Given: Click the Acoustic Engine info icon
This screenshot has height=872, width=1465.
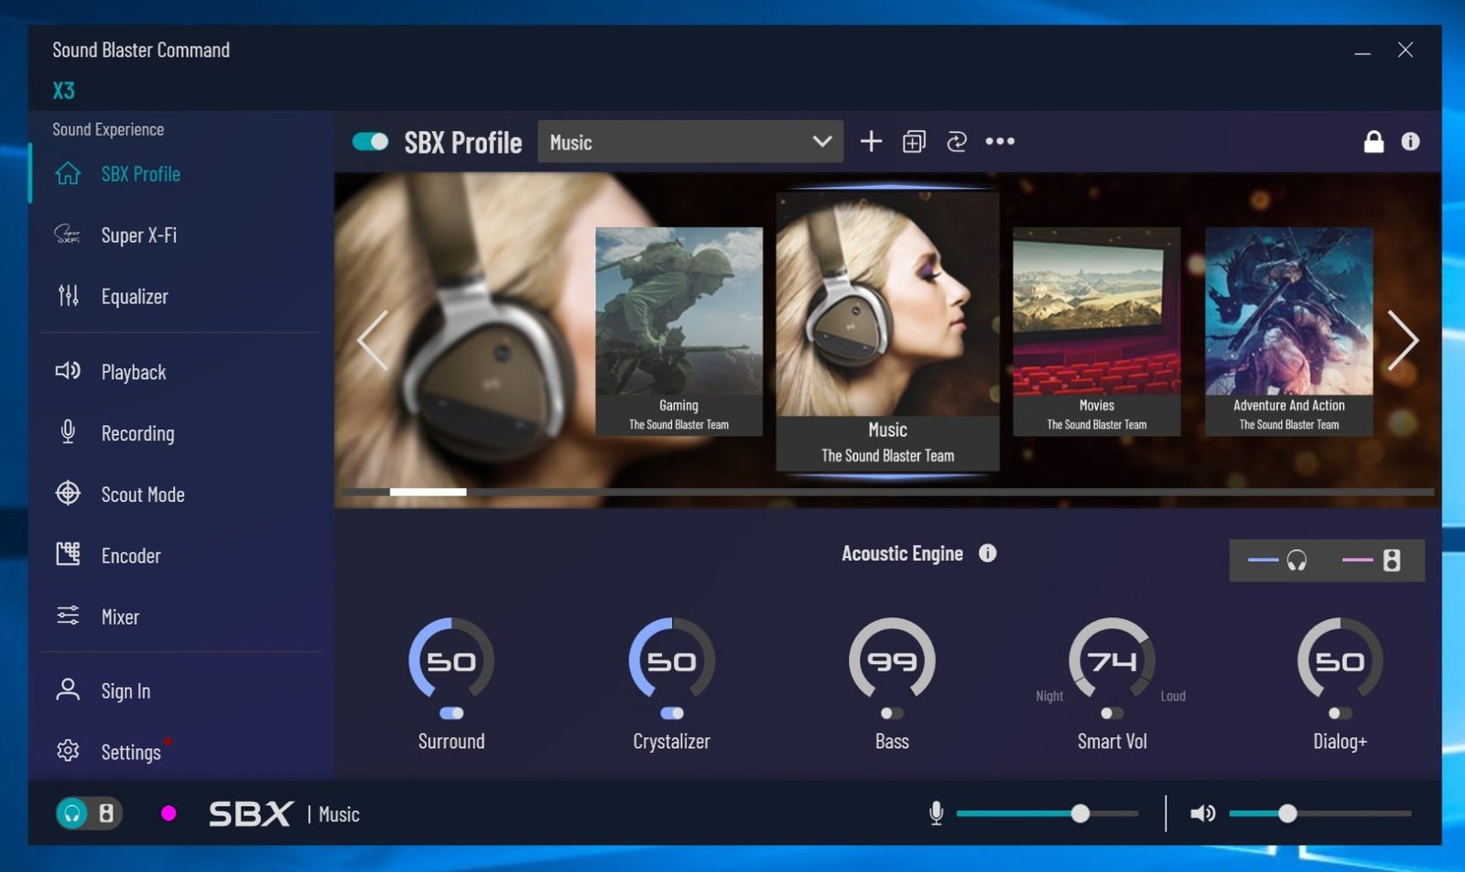Looking at the screenshot, I should click(x=987, y=553).
